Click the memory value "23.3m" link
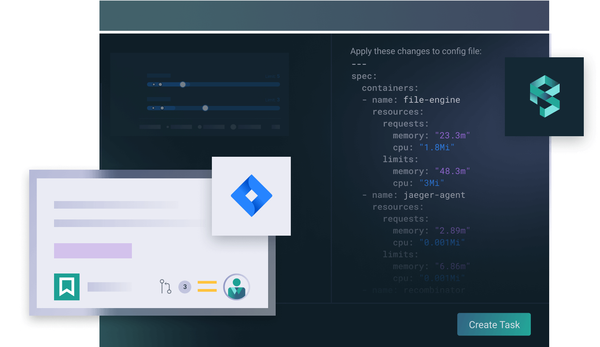Viewport: 600px width, 347px height. 452,135
